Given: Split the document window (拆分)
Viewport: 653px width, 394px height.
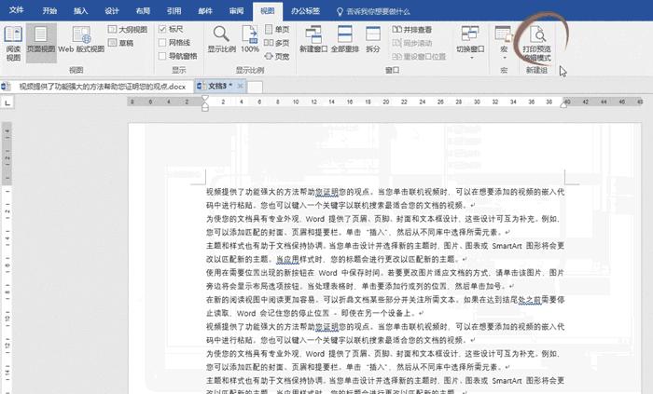Looking at the screenshot, I should pos(373,39).
